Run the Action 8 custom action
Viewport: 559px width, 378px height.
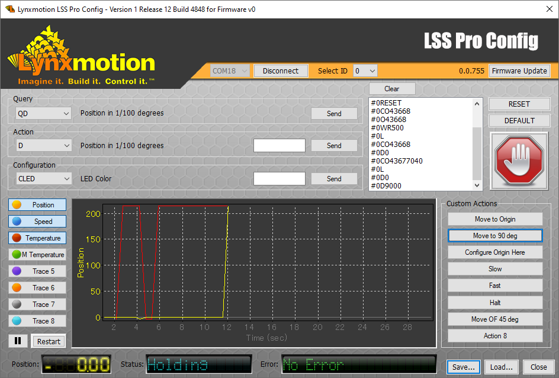point(495,335)
